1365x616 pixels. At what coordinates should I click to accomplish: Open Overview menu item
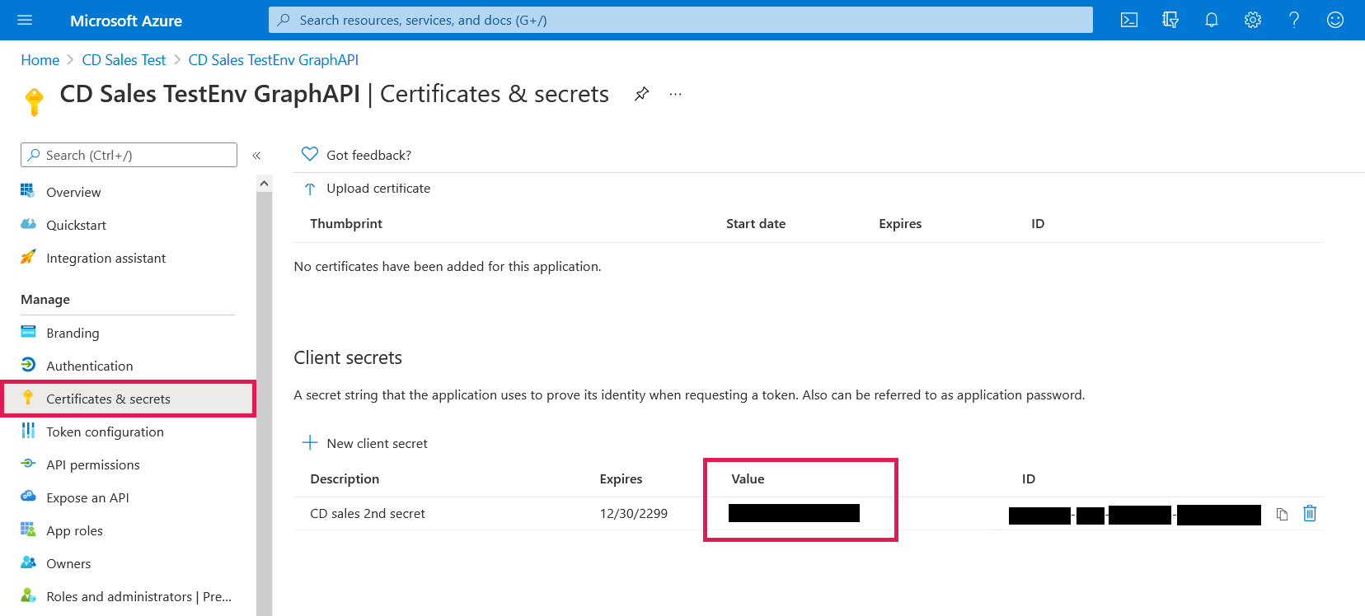pos(73,192)
